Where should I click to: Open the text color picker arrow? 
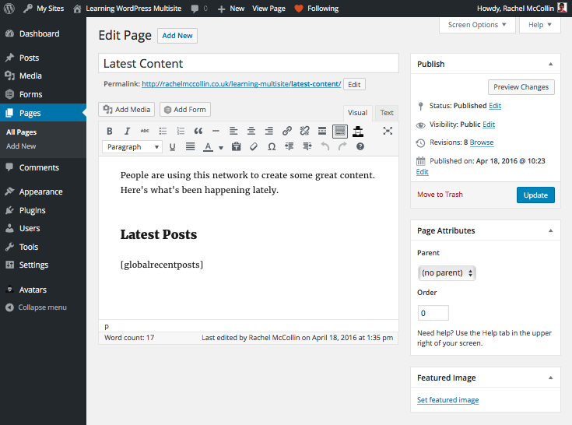click(x=221, y=147)
